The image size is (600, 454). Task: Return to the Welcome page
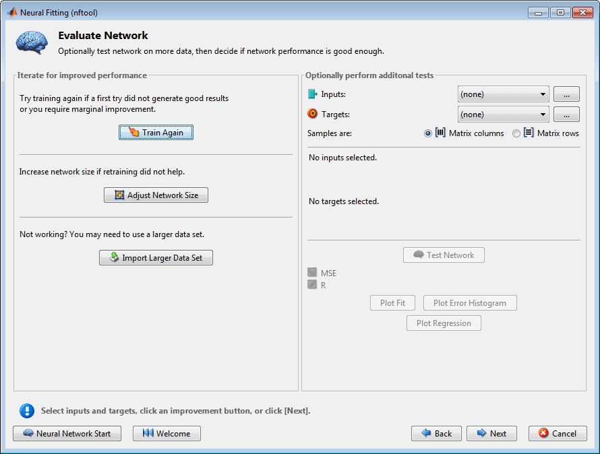coord(167,433)
